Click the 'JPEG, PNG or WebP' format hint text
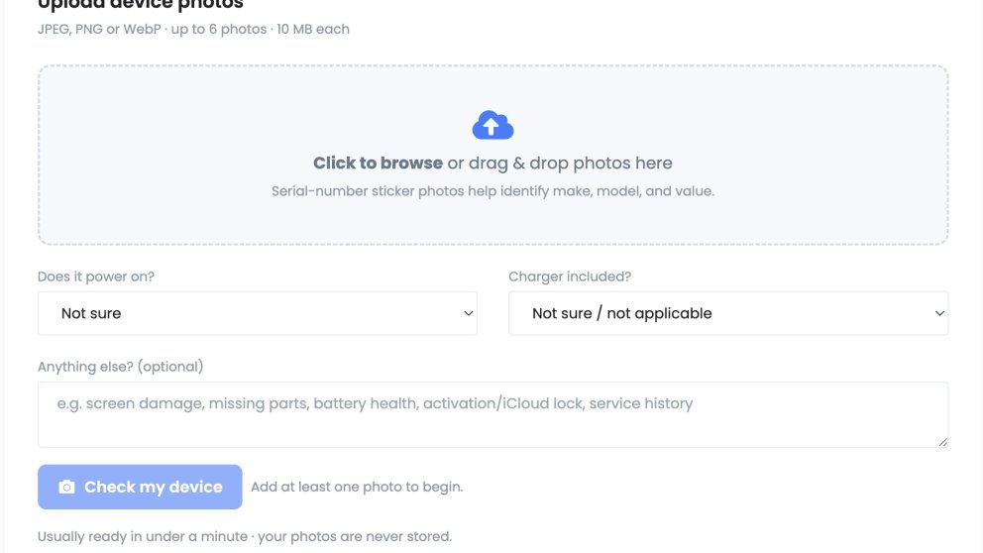 pos(99,30)
